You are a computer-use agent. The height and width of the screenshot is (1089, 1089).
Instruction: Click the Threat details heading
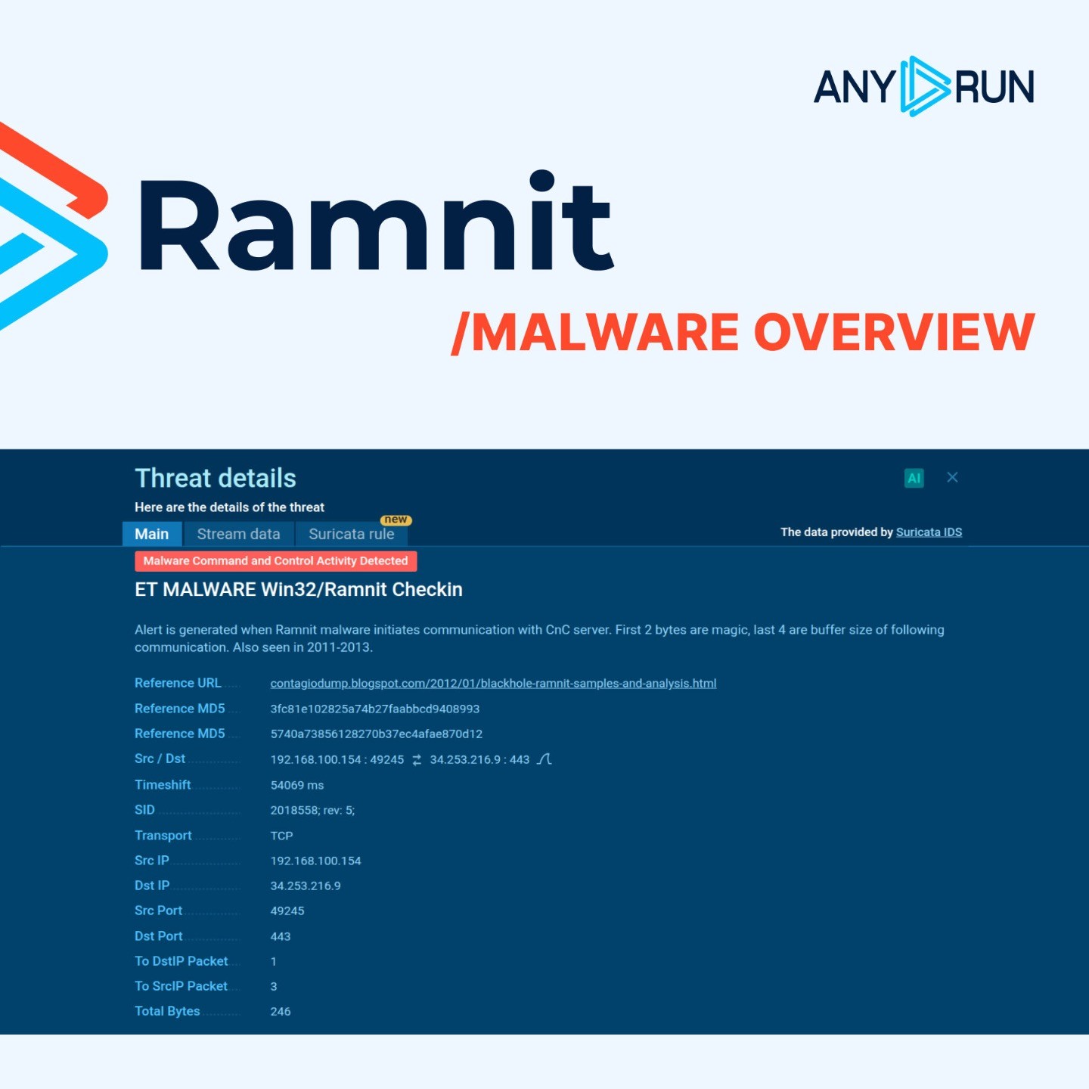point(216,479)
